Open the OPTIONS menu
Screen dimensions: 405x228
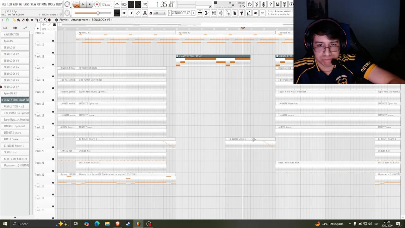[42, 4]
